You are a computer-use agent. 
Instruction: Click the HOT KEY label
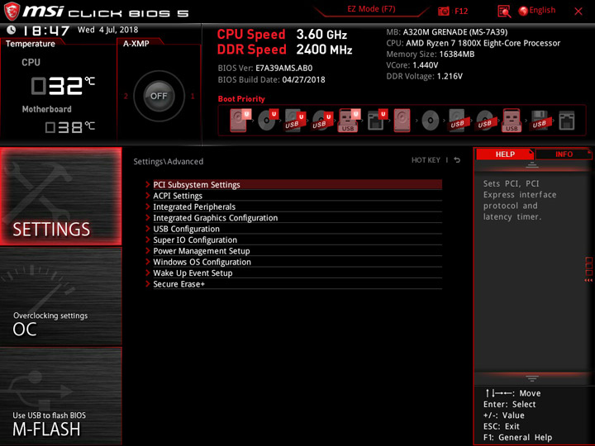[426, 160]
